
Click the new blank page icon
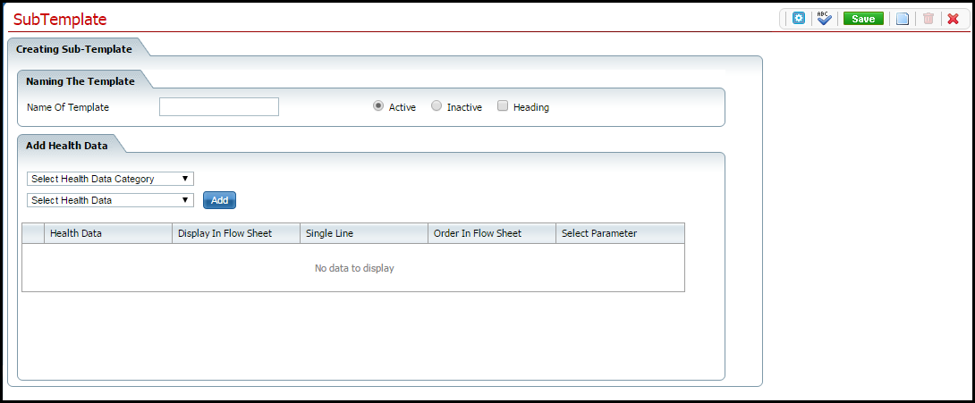903,19
